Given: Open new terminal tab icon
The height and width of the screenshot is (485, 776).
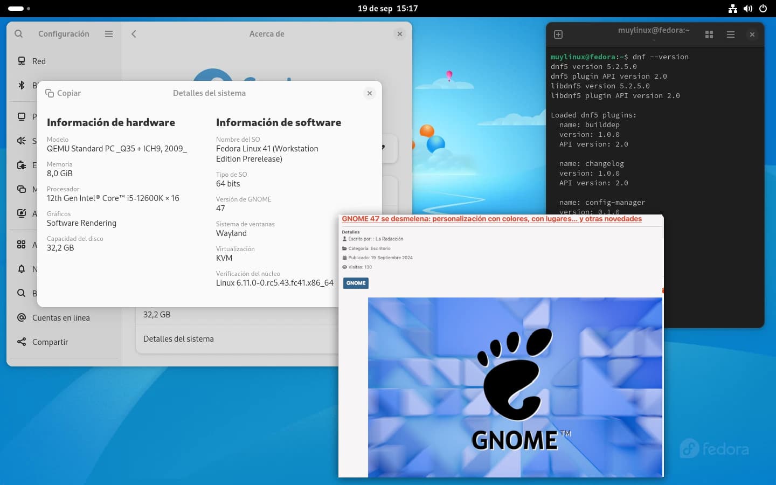Looking at the screenshot, I should (558, 34).
